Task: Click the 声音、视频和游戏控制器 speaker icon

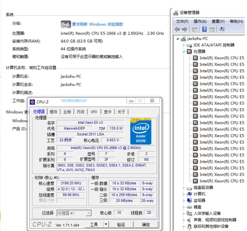Action: [x=189, y=220]
